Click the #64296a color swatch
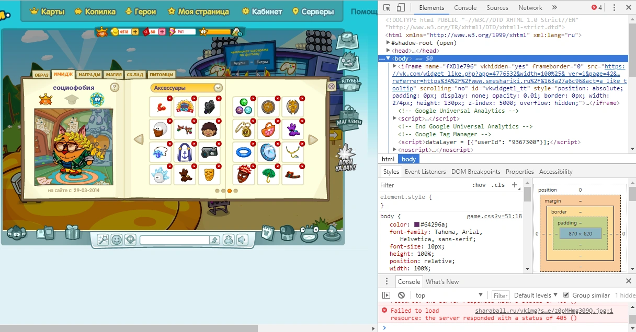 [x=416, y=224]
